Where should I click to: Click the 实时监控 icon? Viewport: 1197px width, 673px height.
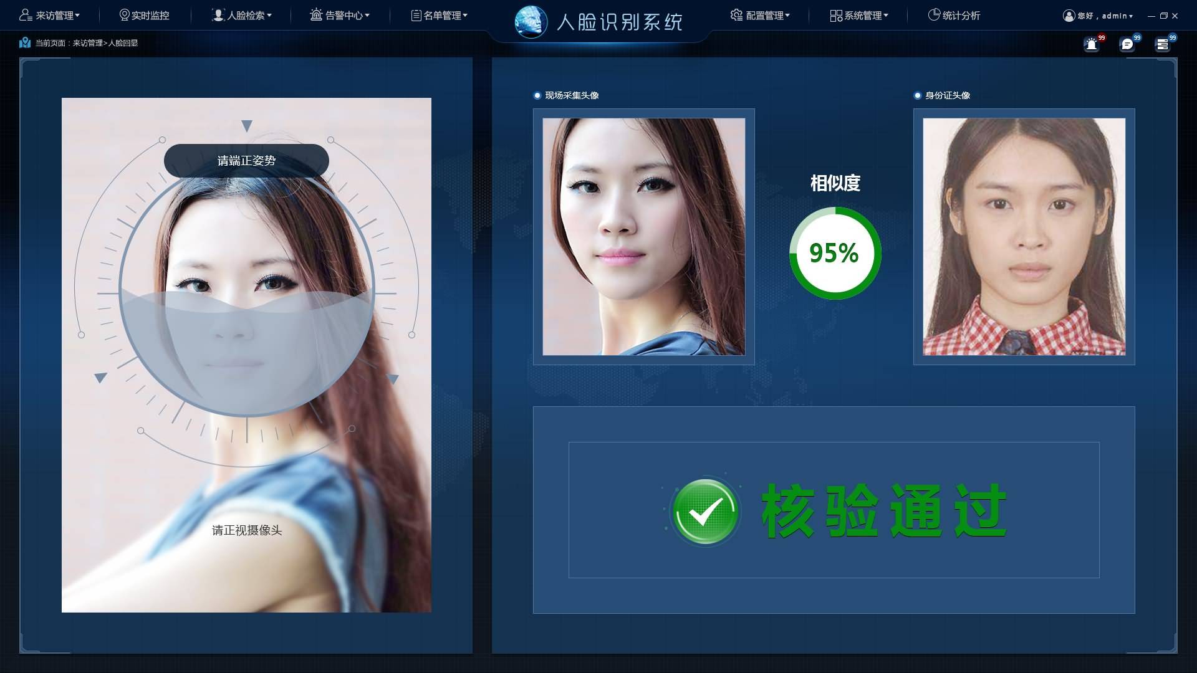click(124, 15)
